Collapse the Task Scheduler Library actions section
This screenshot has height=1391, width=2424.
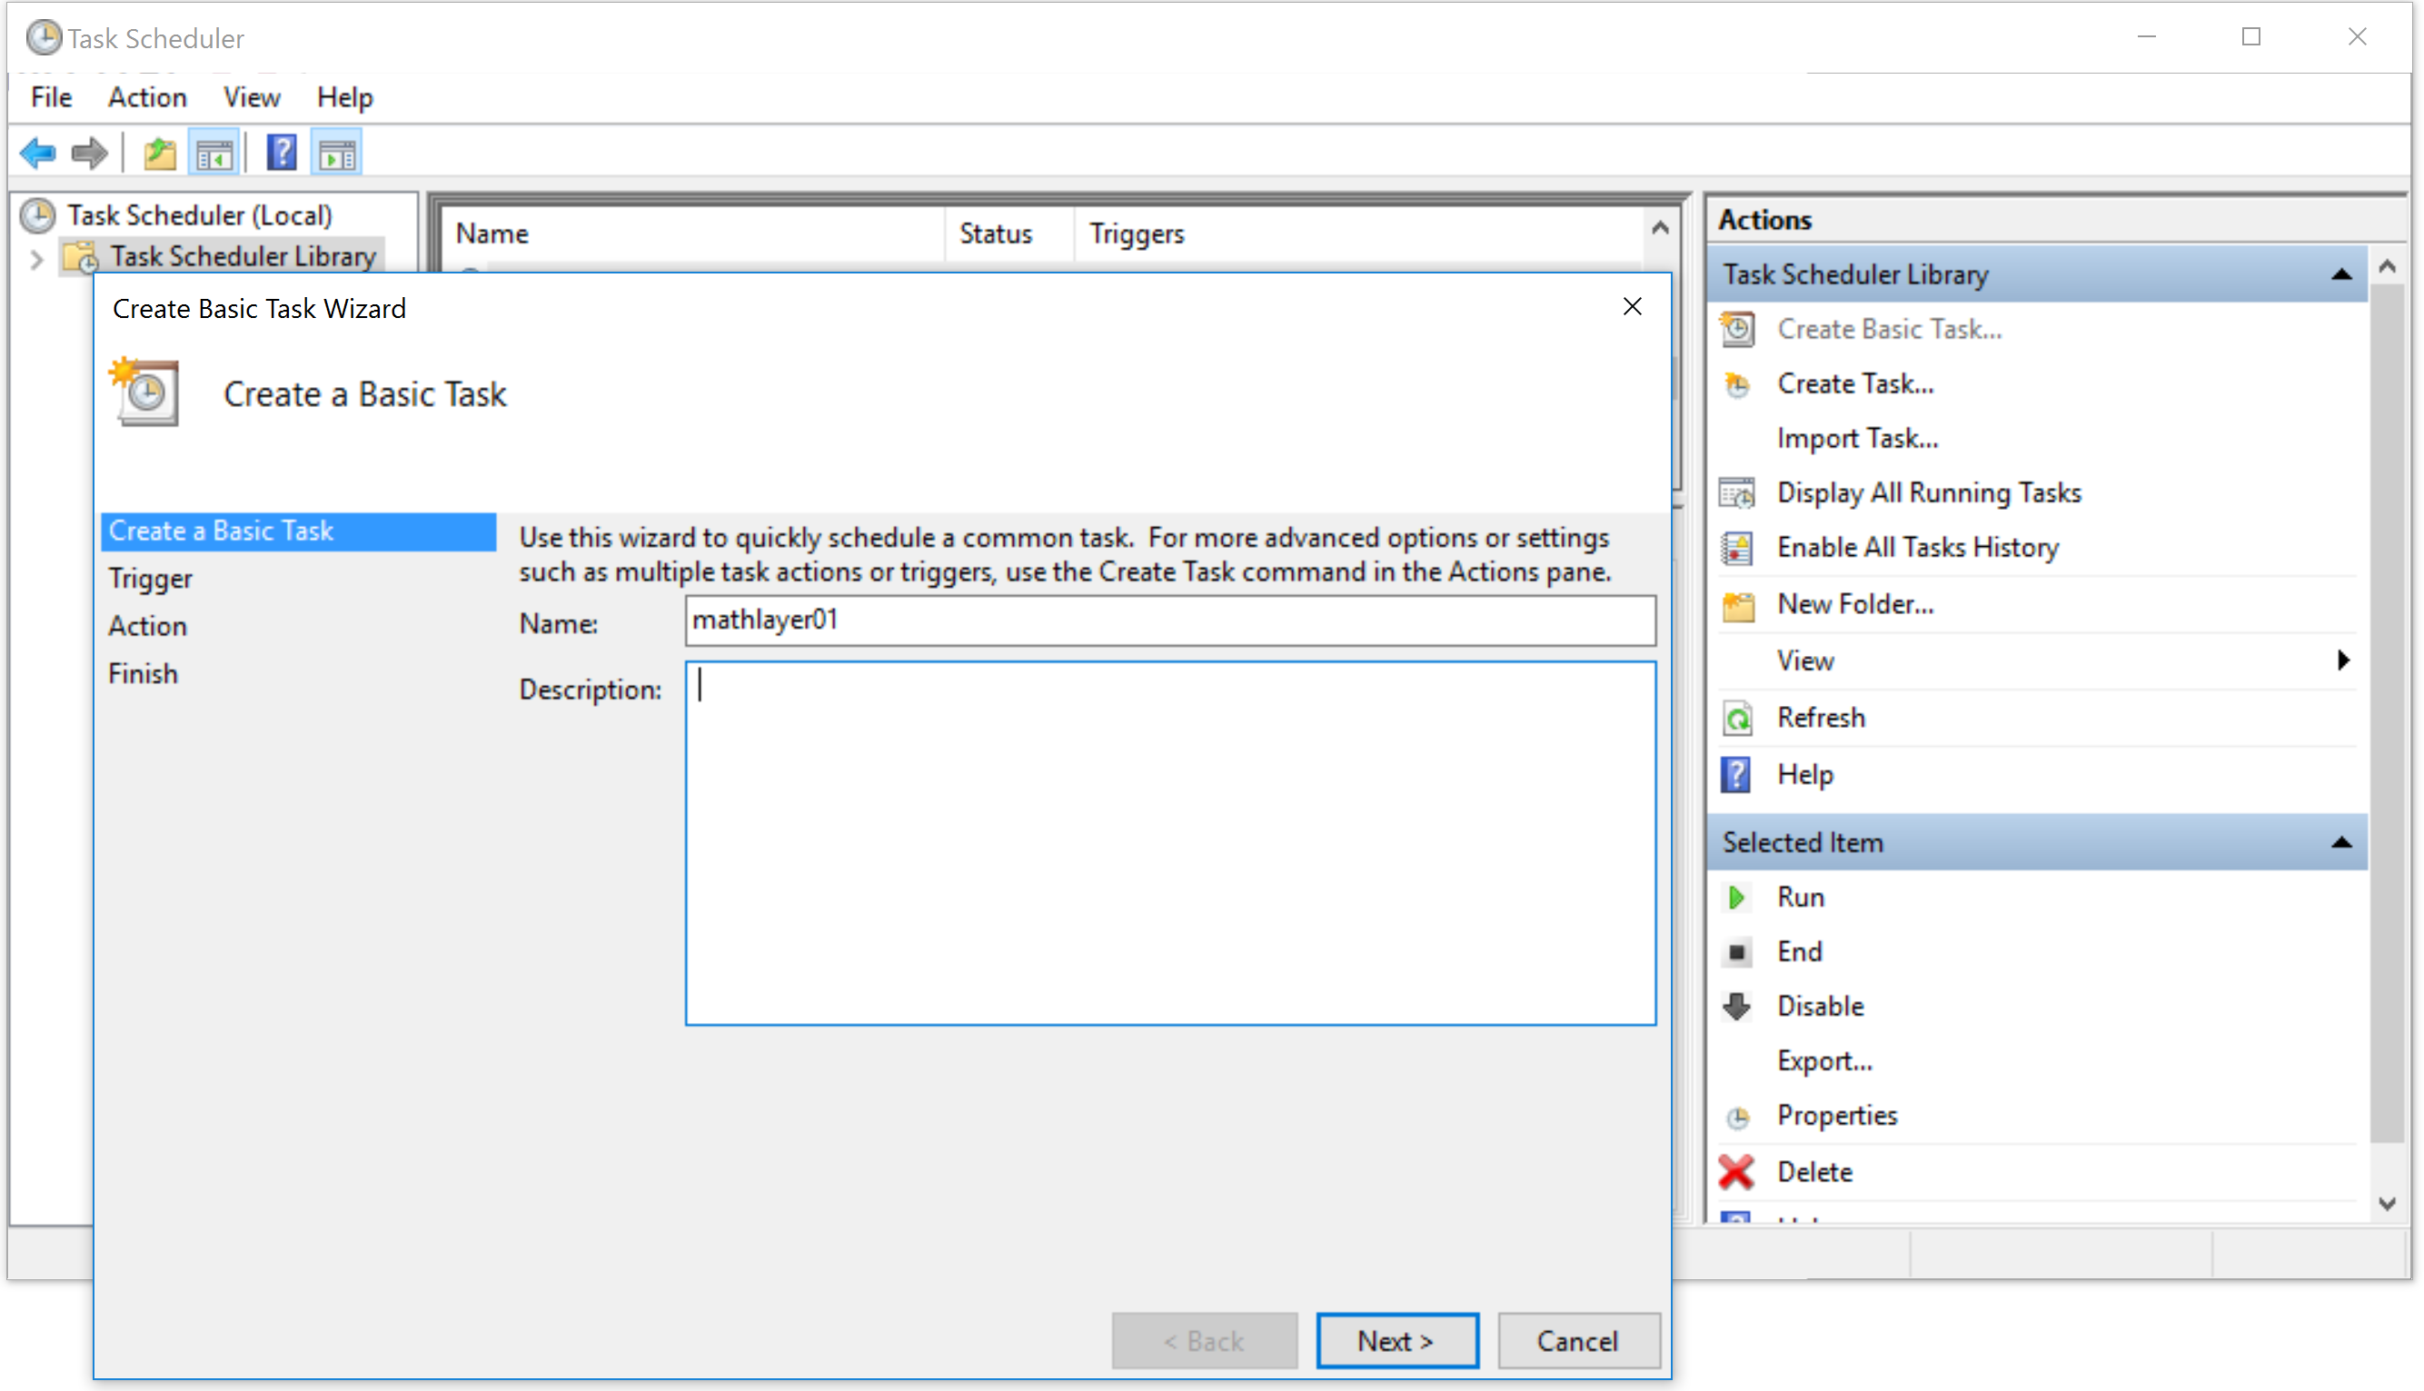[x=2341, y=275]
